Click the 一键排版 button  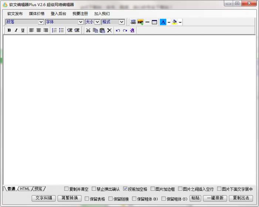coord(215,198)
